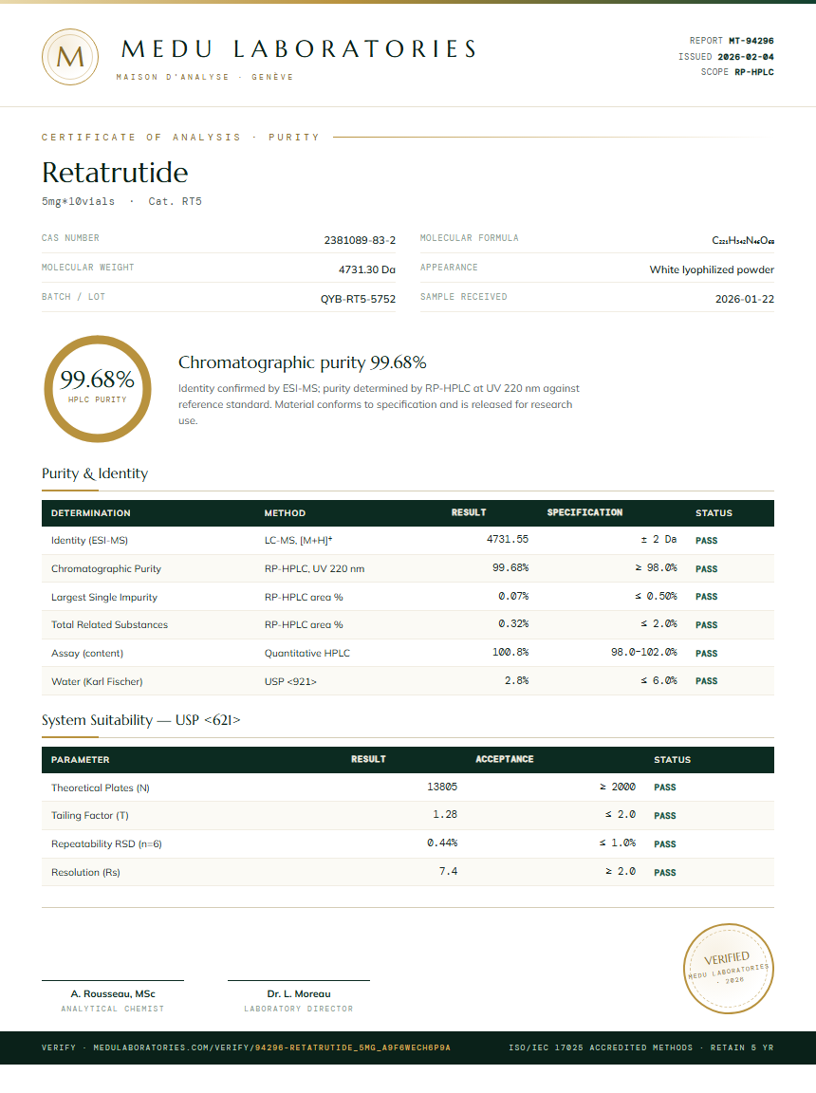This screenshot has height=1093, width=816.
Task: Click PASS status for Resolution (Rs)
Action: pyautogui.click(x=665, y=873)
